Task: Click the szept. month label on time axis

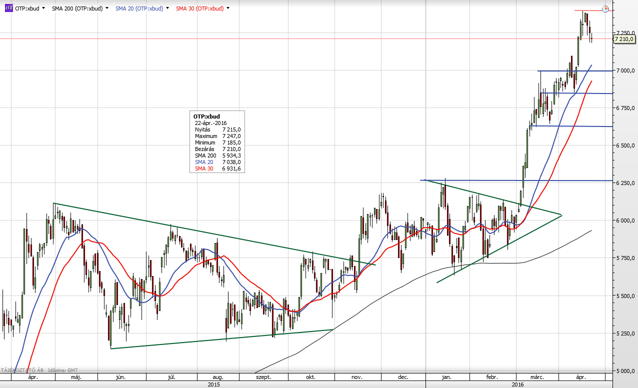Action: pos(263,377)
